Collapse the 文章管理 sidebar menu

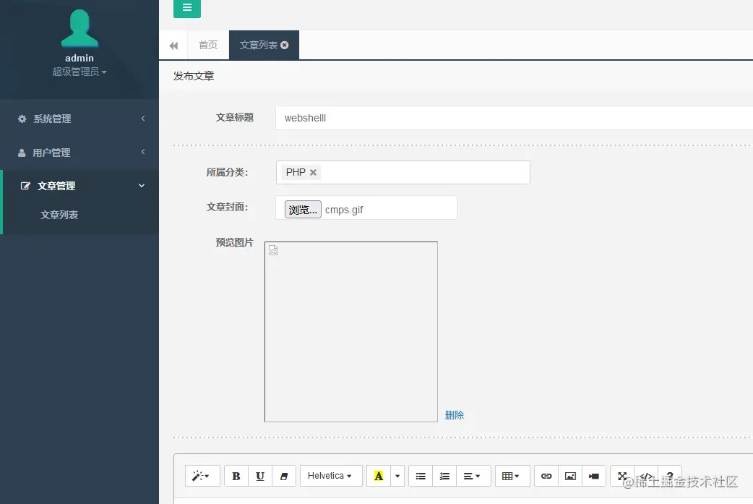tap(79, 186)
